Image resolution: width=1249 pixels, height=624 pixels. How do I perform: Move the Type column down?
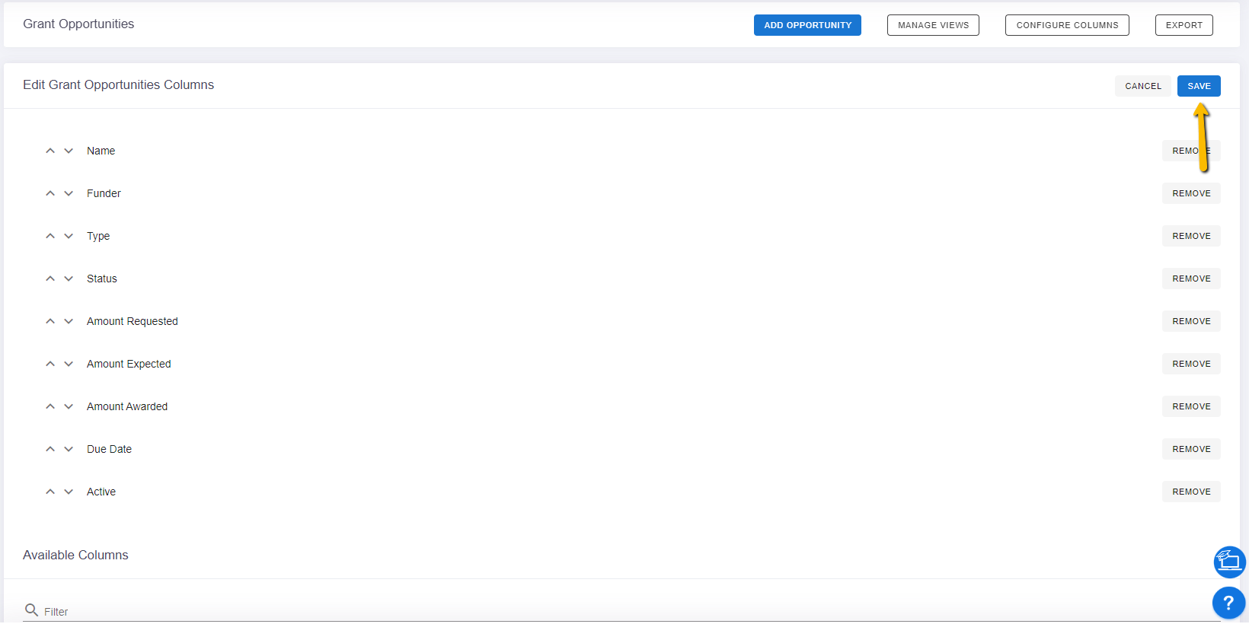69,236
